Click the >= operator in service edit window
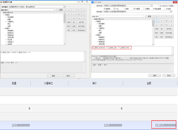Image resolution: width=178 pixels, height=130 pixels. [161, 25]
